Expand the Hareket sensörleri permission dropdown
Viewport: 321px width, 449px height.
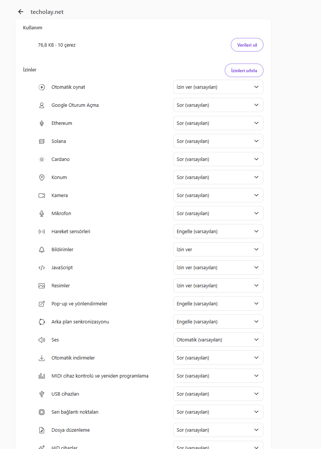218,231
